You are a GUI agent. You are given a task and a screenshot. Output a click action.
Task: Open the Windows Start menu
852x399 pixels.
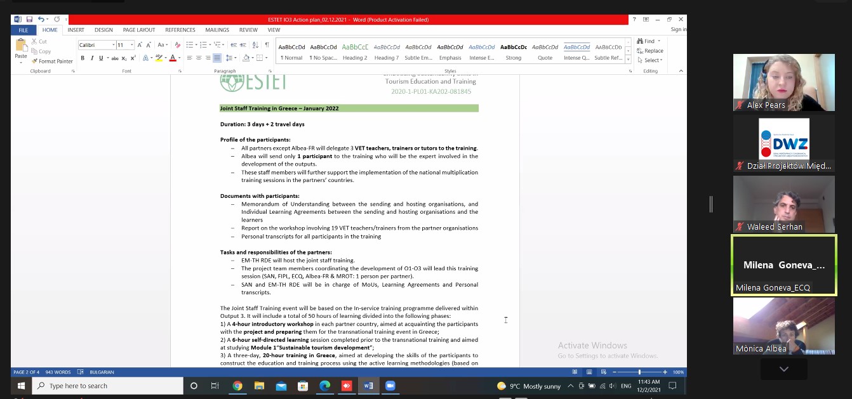[21, 386]
